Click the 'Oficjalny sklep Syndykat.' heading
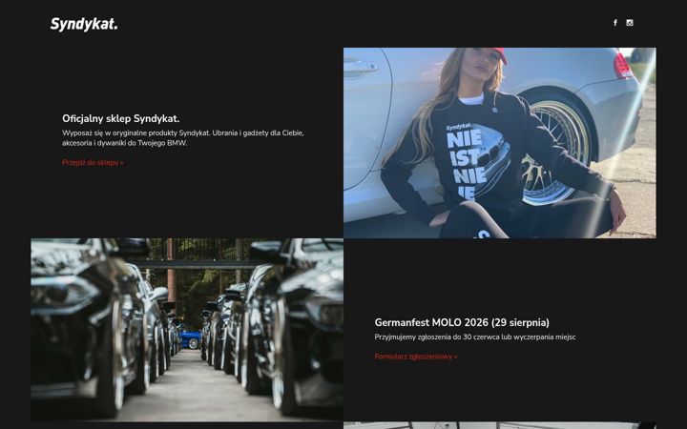 [x=120, y=118]
